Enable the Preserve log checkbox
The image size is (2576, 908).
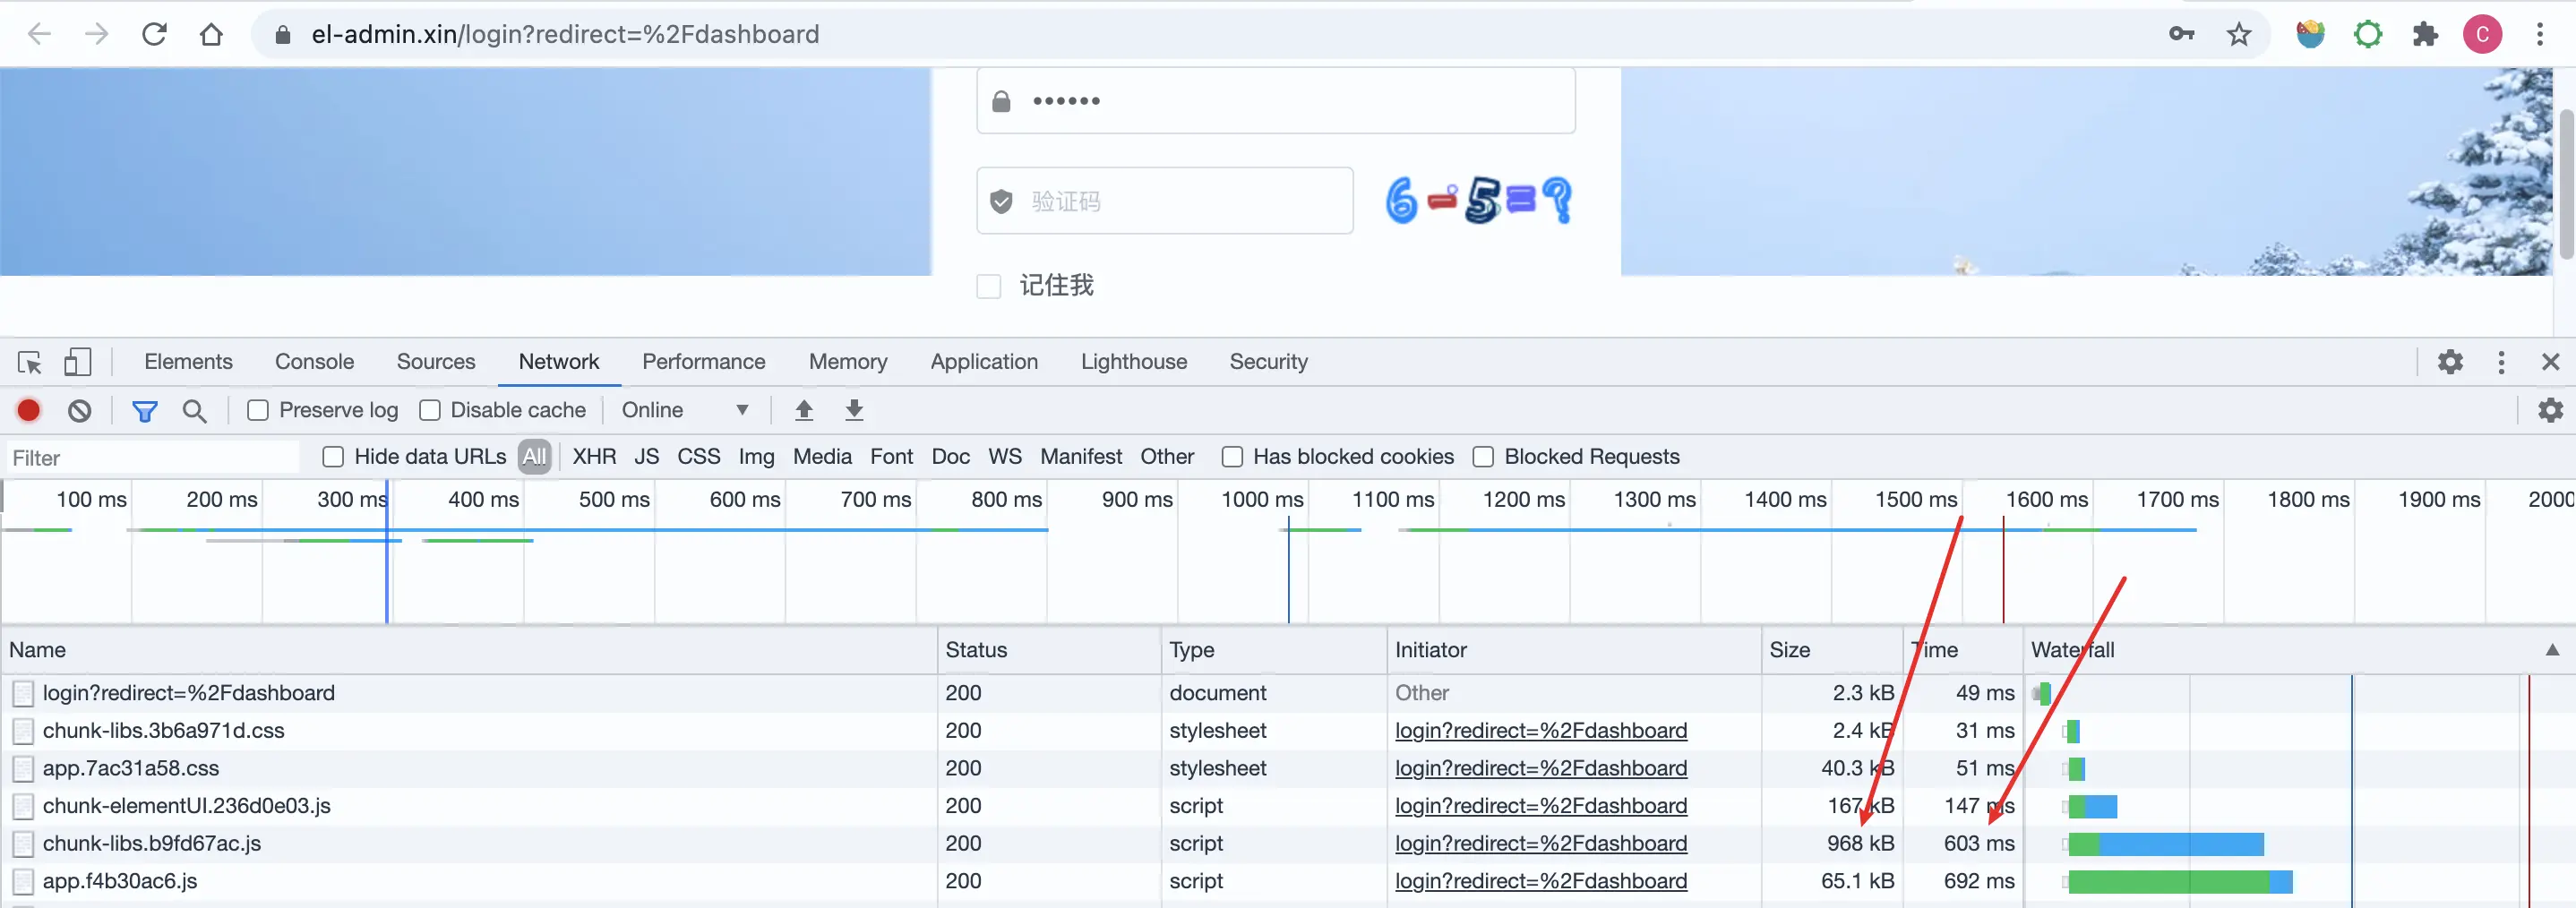coord(258,410)
